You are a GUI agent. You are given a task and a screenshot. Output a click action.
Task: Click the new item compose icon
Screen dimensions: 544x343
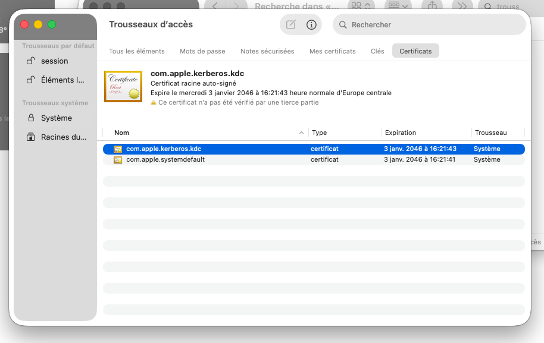pos(290,25)
